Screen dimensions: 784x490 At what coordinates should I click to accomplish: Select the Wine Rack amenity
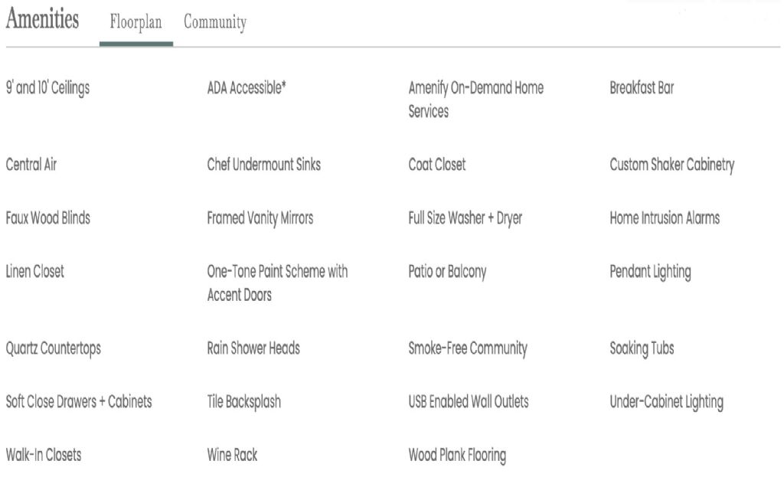click(x=232, y=456)
